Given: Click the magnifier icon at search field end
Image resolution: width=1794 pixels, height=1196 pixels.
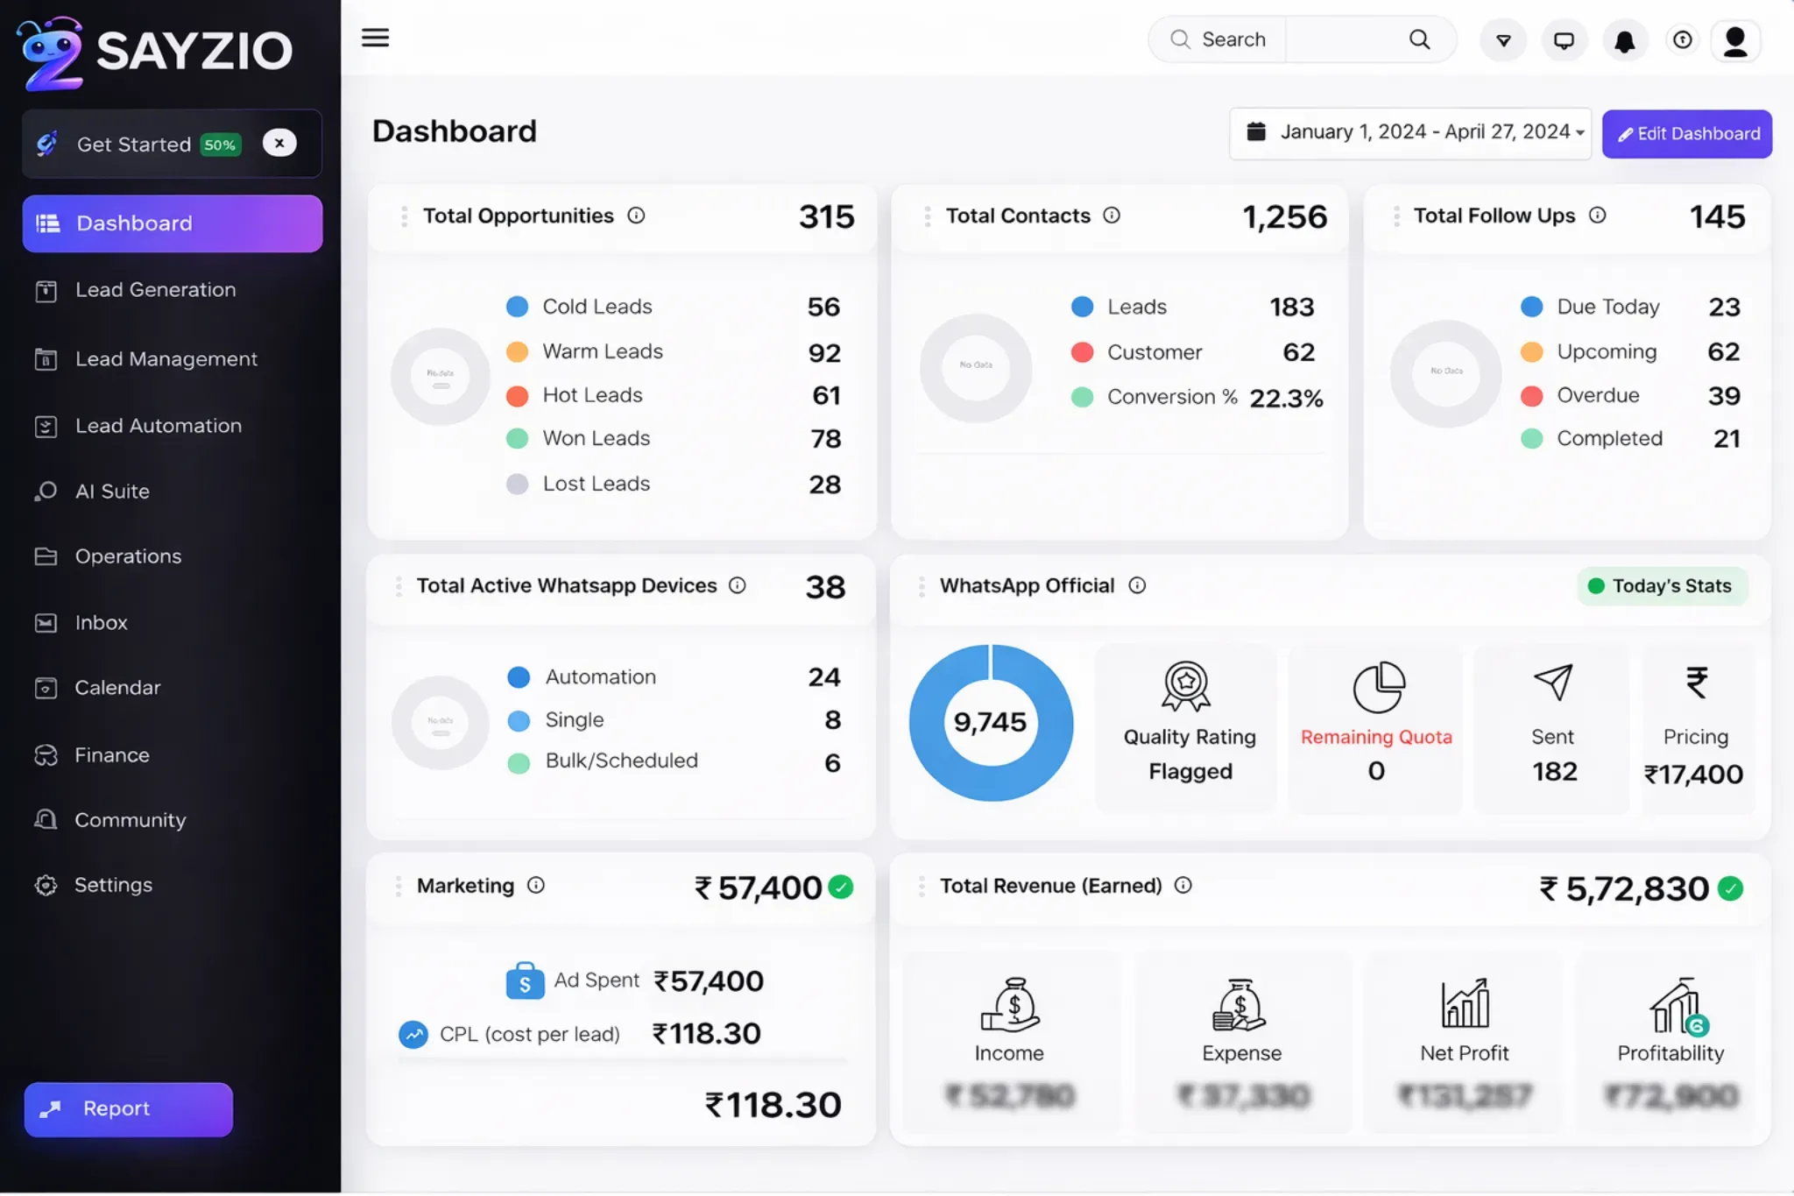Looking at the screenshot, I should tap(1419, 39).
